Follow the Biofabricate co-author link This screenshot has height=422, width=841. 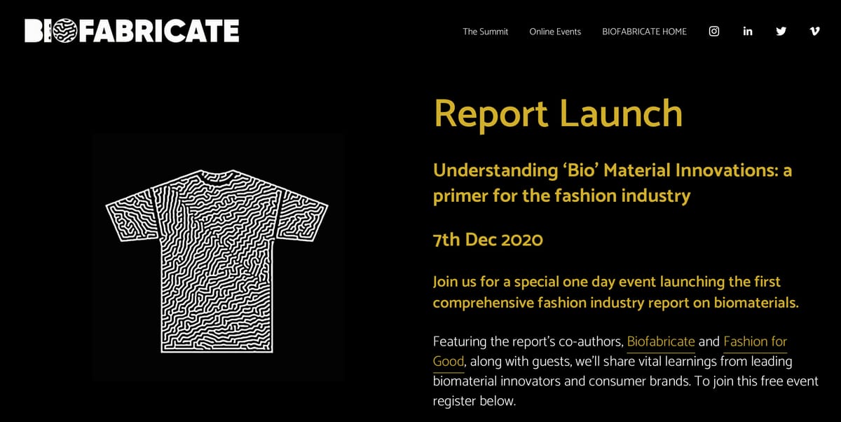coord(660,341)
